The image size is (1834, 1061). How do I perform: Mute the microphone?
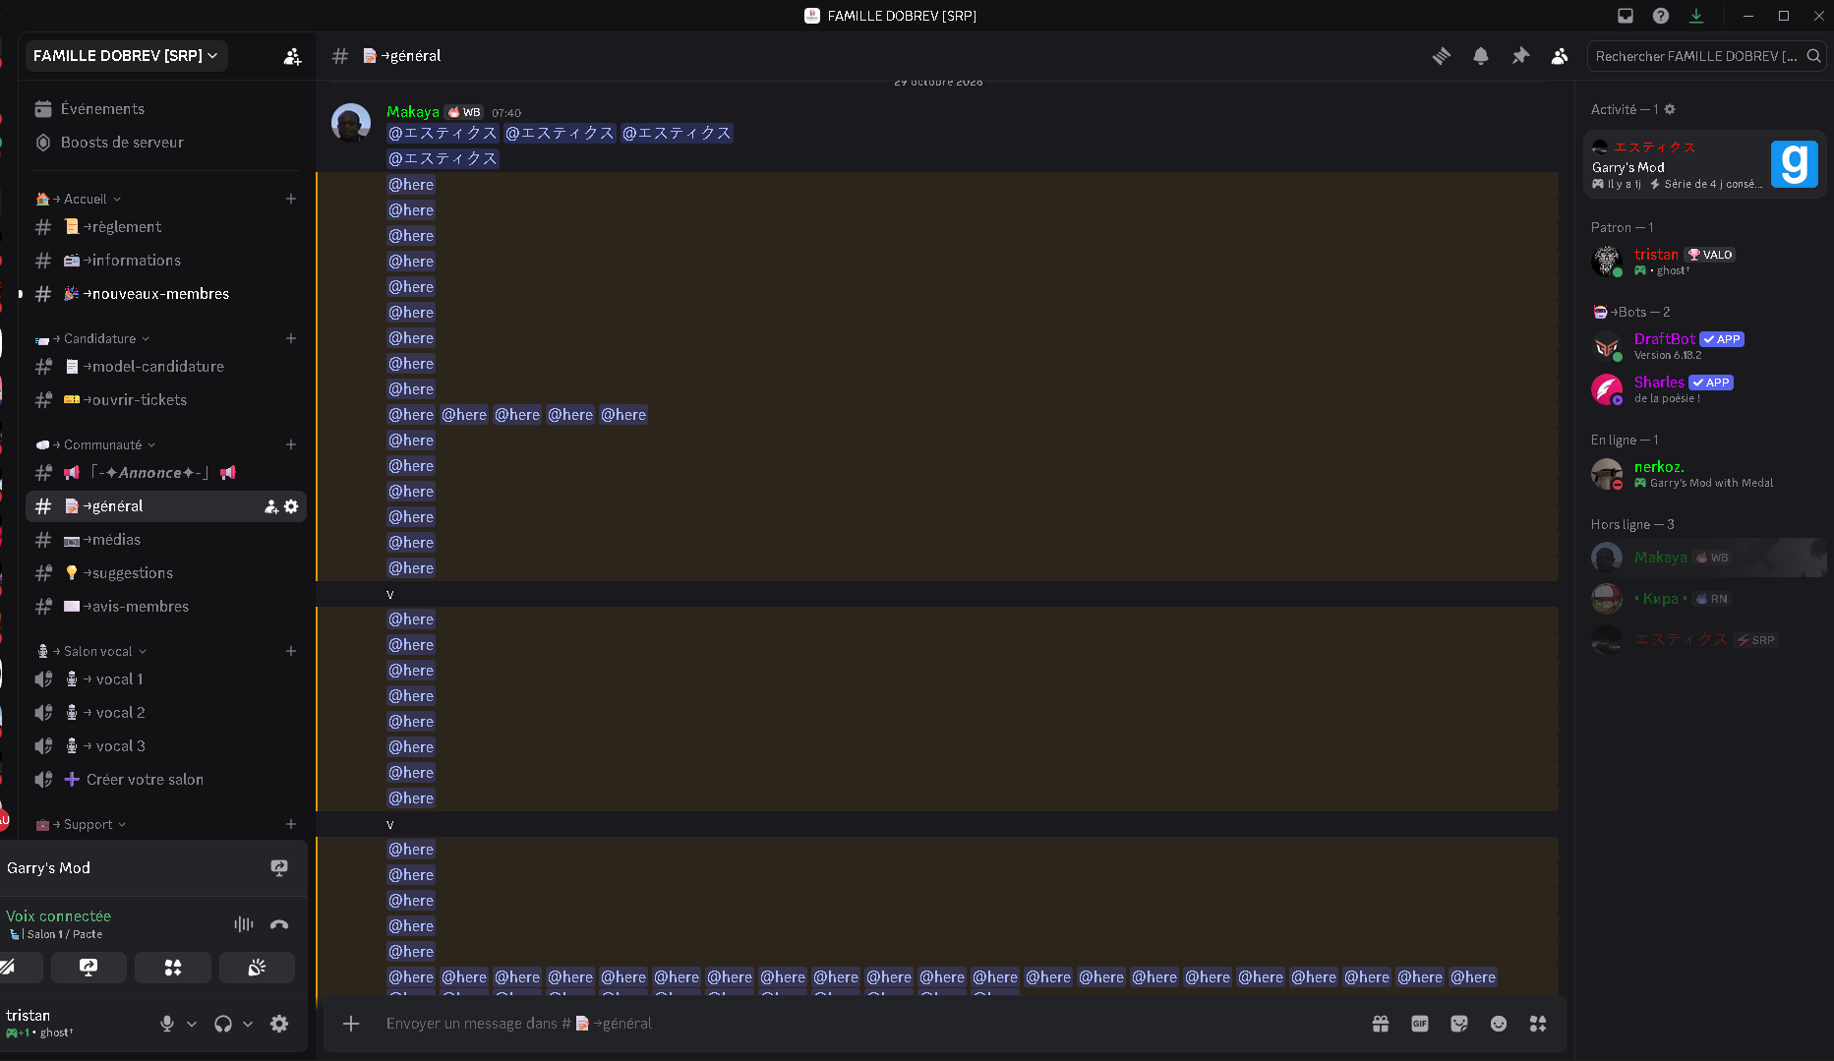tap(167, 1024)
